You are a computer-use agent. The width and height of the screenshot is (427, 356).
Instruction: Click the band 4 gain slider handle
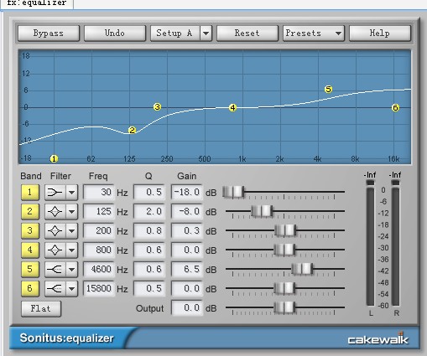284,250
